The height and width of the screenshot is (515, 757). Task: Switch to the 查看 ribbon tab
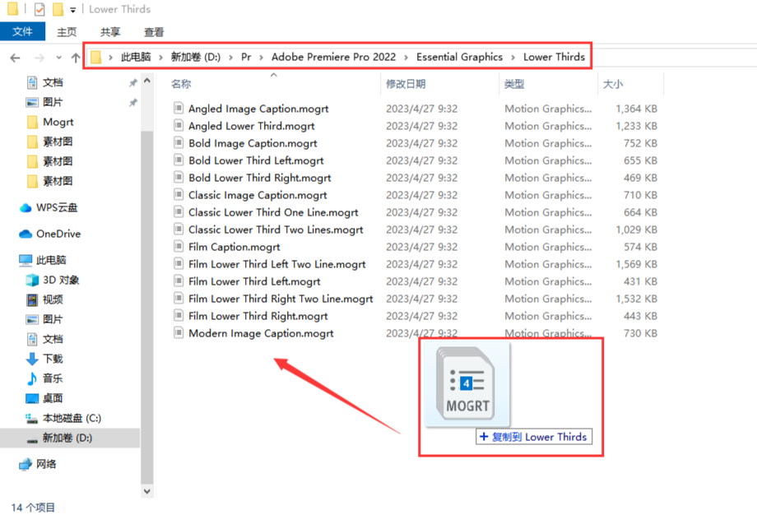(x=154, y=32)
